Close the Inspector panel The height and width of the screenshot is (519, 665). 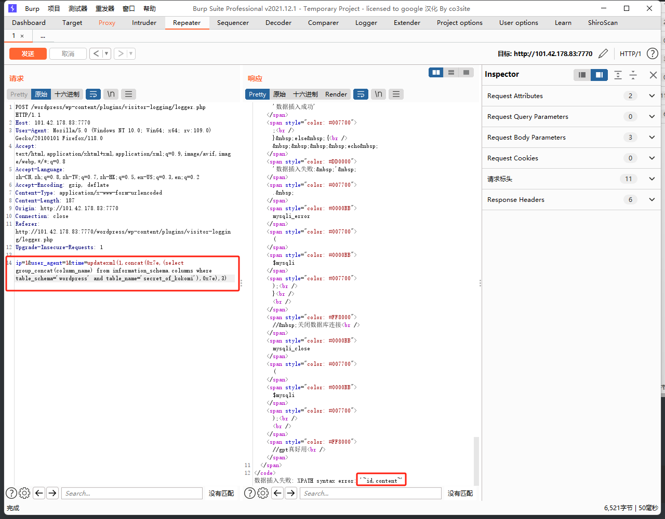654,75
